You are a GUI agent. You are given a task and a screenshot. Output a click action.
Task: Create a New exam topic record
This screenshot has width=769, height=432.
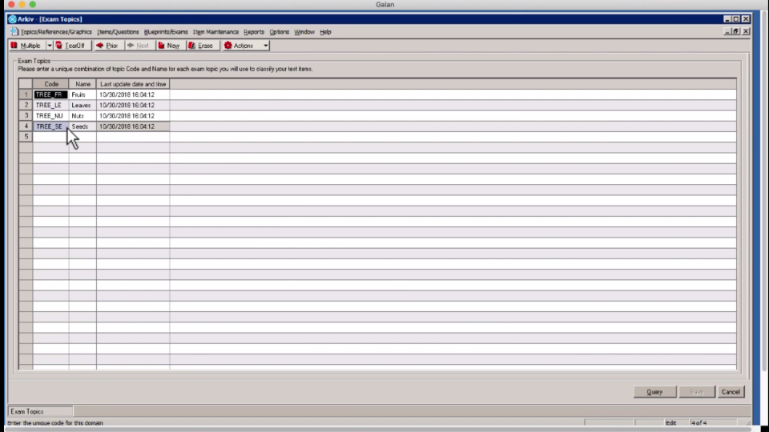169,46
